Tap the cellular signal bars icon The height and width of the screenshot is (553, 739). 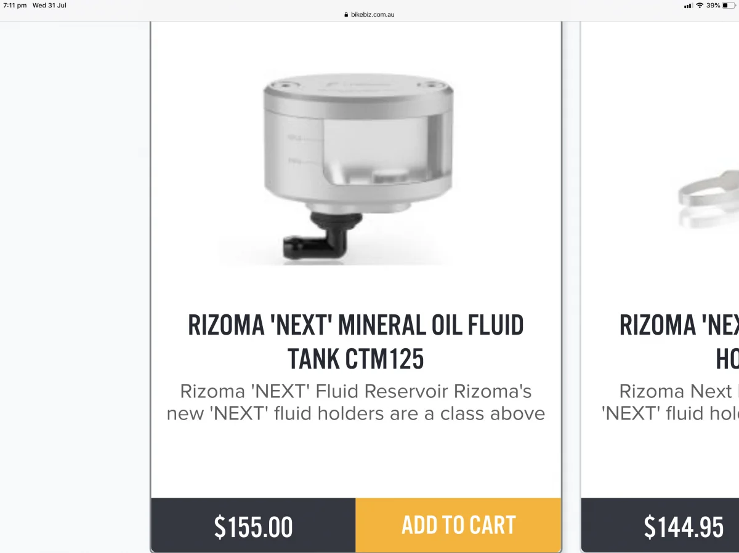(x=688, y=6)
